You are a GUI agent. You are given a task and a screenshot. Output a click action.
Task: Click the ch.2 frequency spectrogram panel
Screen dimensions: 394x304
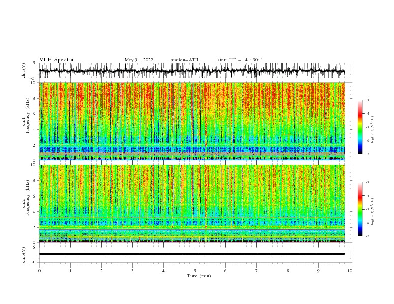click(192, 204)
